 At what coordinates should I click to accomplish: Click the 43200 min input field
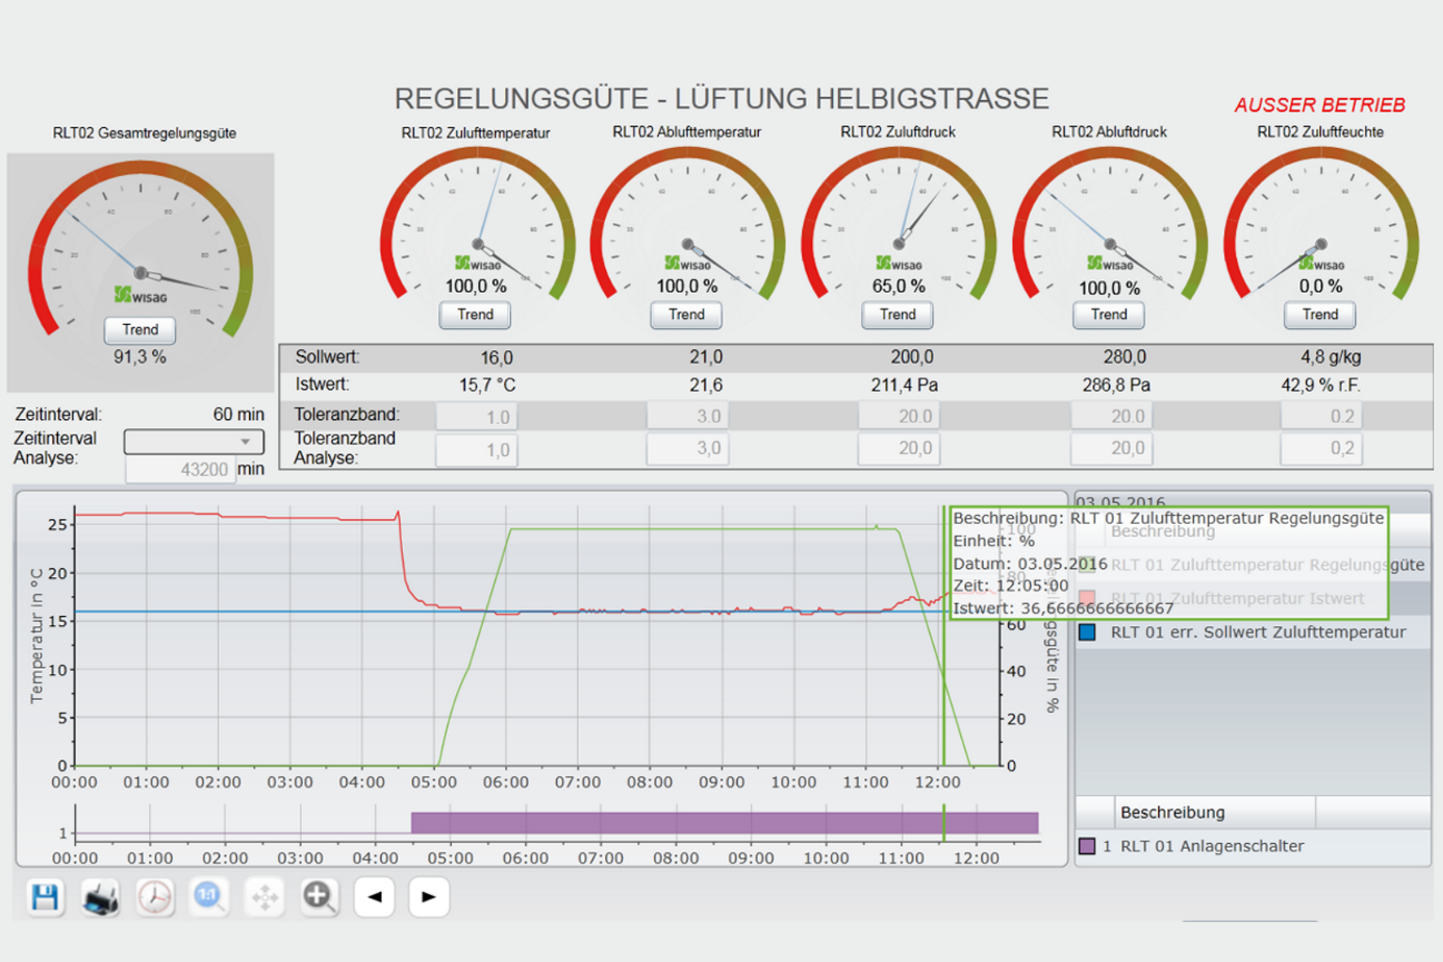[180, 470]
